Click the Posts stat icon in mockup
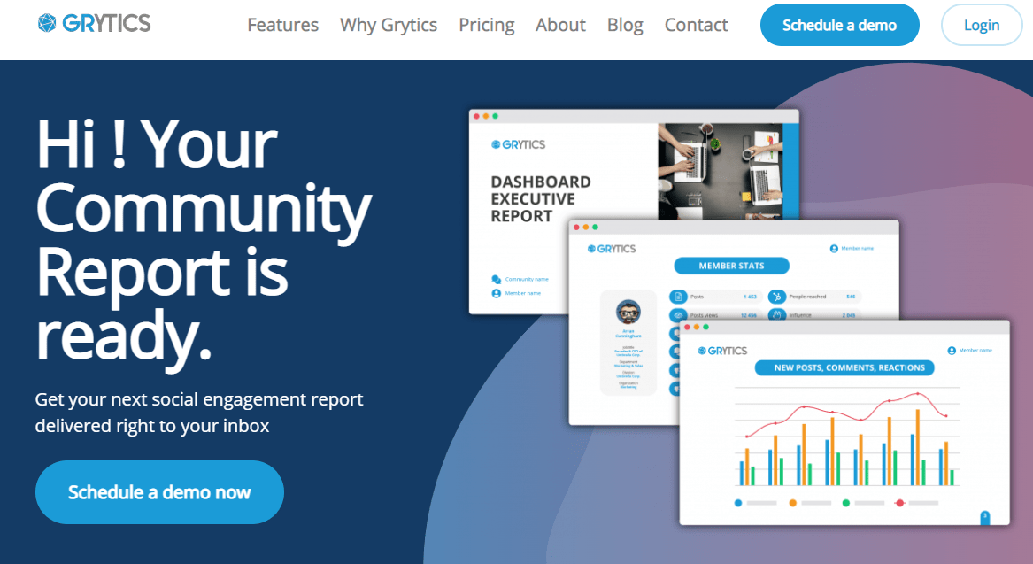 (678, 297)
